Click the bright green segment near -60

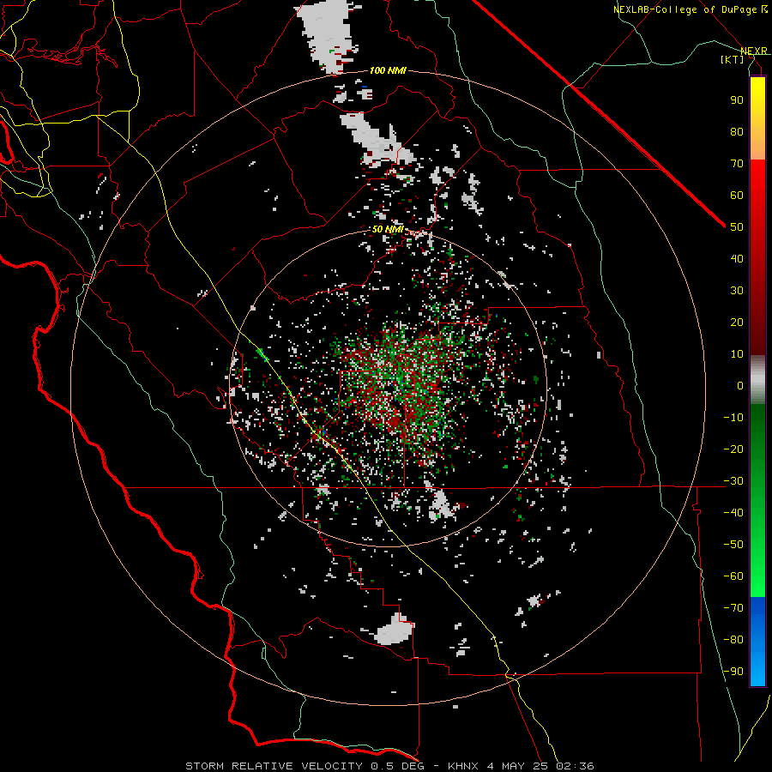(757, 576)
